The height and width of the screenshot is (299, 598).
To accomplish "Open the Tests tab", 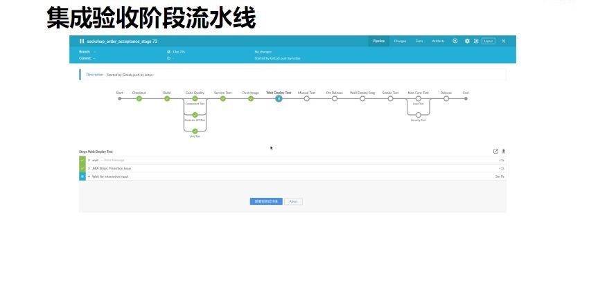I will (x=419, y=41).
